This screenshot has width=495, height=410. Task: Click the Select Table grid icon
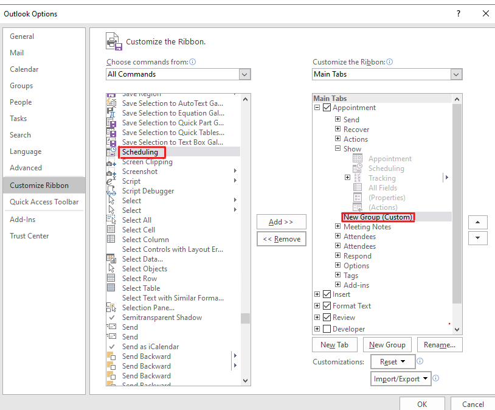(111, 288)
